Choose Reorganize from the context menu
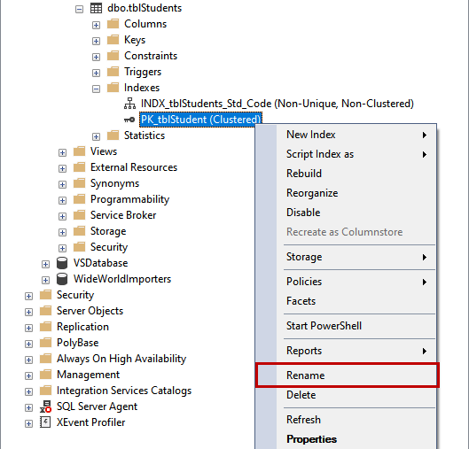The height and width of the screenshot is (449, 469). 347,193
